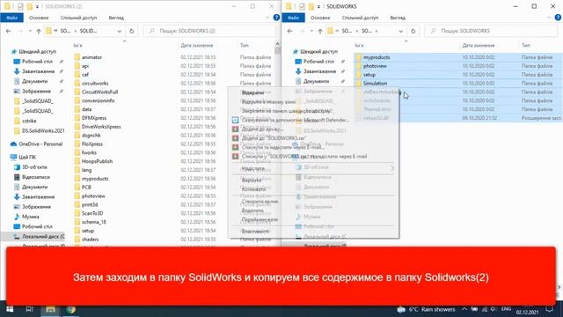The image size is (563, 317).
Task: Select the print3d folder
Action: [90, 204]
